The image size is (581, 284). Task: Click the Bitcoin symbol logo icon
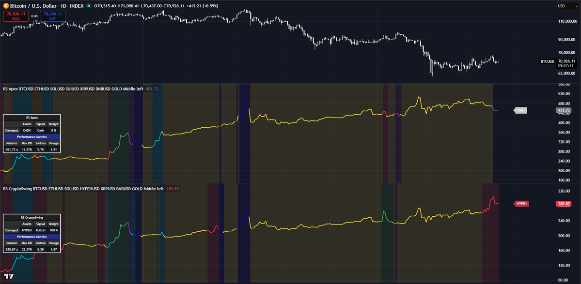click(x=5, y=6)
